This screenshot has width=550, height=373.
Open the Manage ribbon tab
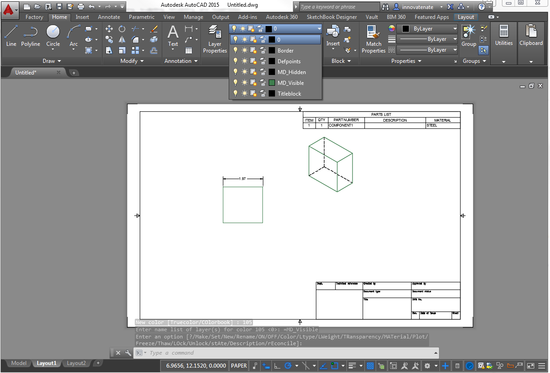click(x=194, y=17)
